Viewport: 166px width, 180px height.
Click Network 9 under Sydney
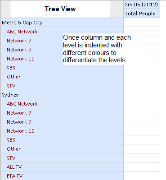(19, 122)
